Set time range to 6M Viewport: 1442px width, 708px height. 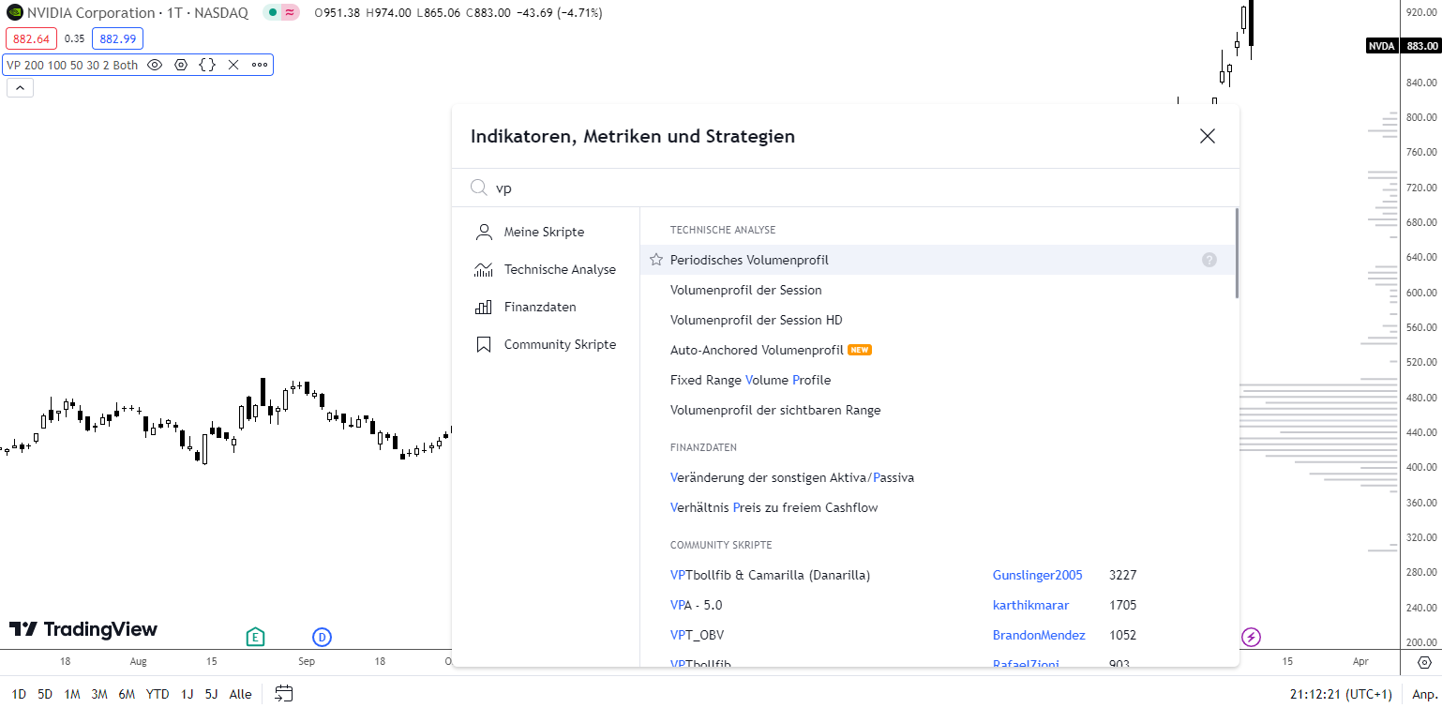click(127, 694)
